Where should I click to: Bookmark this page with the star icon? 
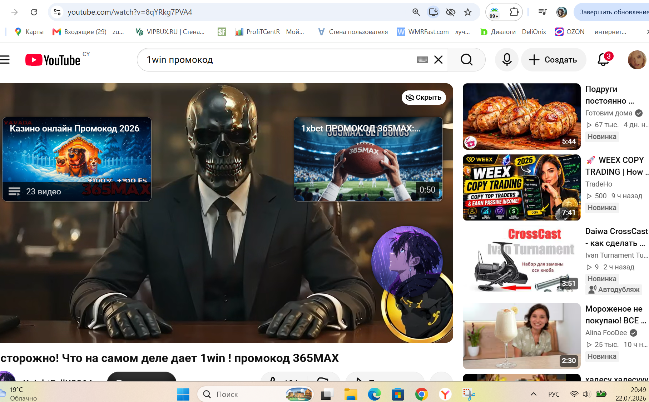468,12
